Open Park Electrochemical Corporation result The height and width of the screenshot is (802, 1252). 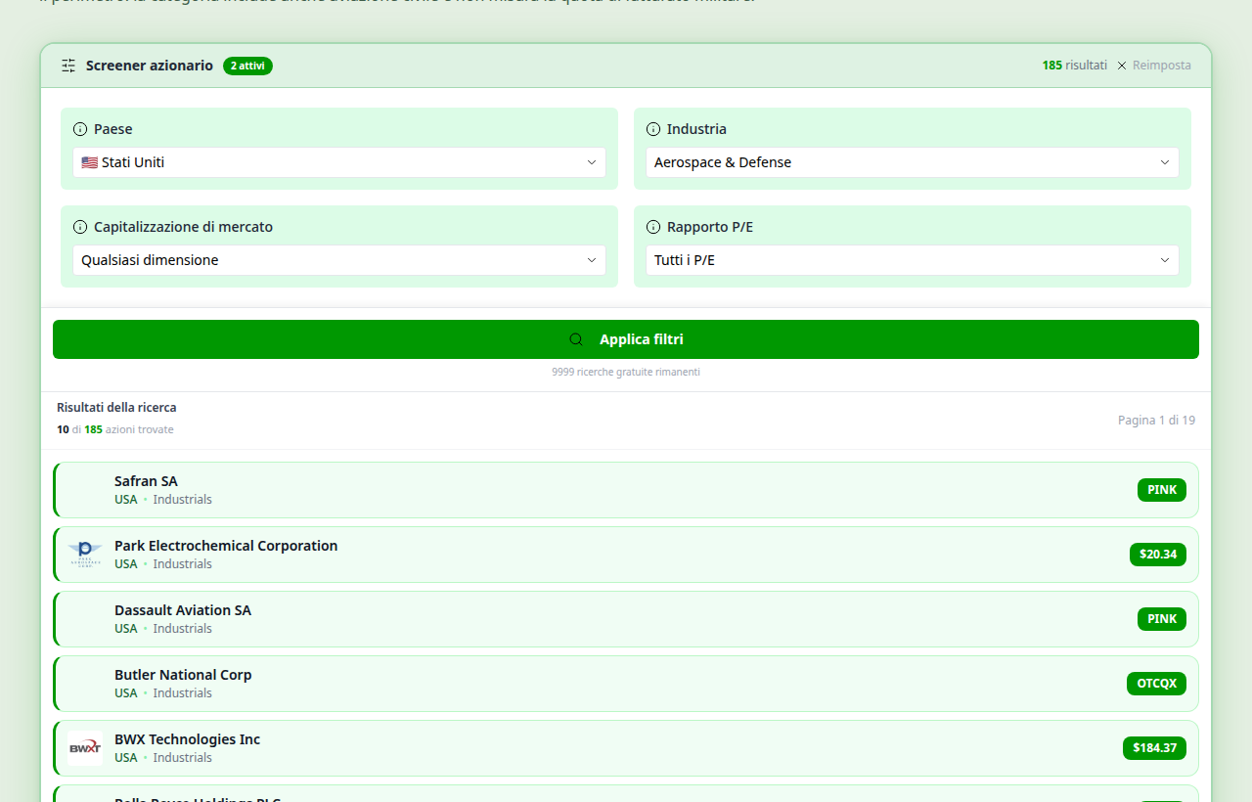[x=626, y=555]
